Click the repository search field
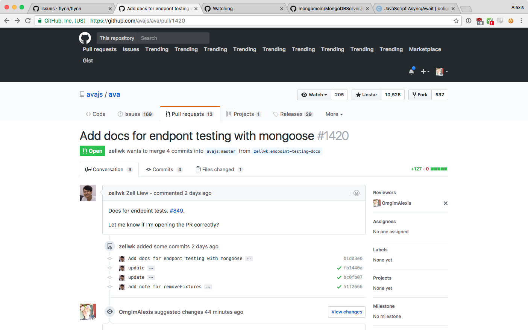 click(173, 38)
